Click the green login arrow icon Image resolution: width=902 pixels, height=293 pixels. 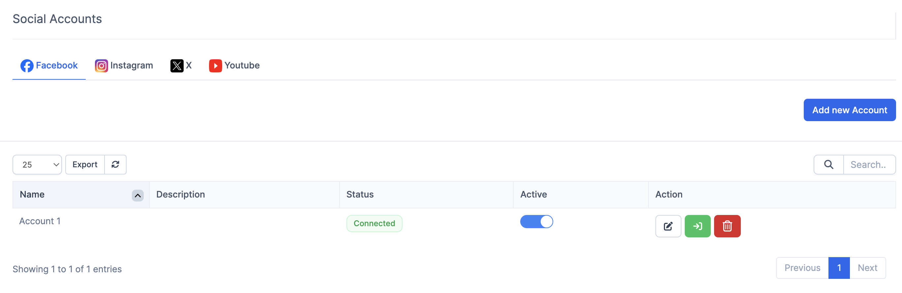697,226
